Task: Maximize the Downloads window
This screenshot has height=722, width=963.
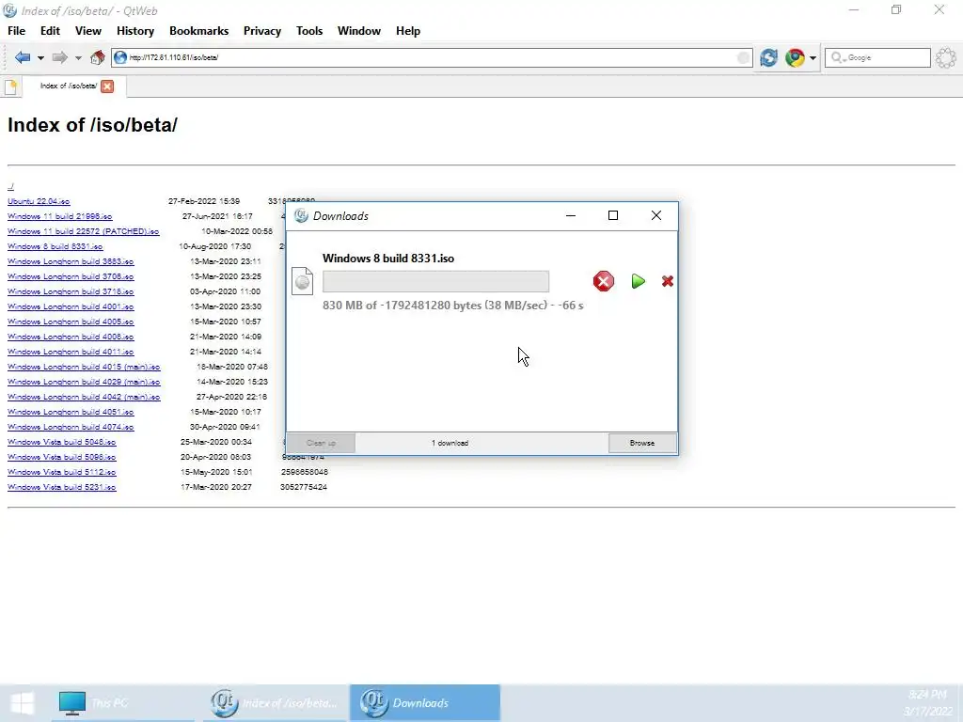Action: pos(613,215)
